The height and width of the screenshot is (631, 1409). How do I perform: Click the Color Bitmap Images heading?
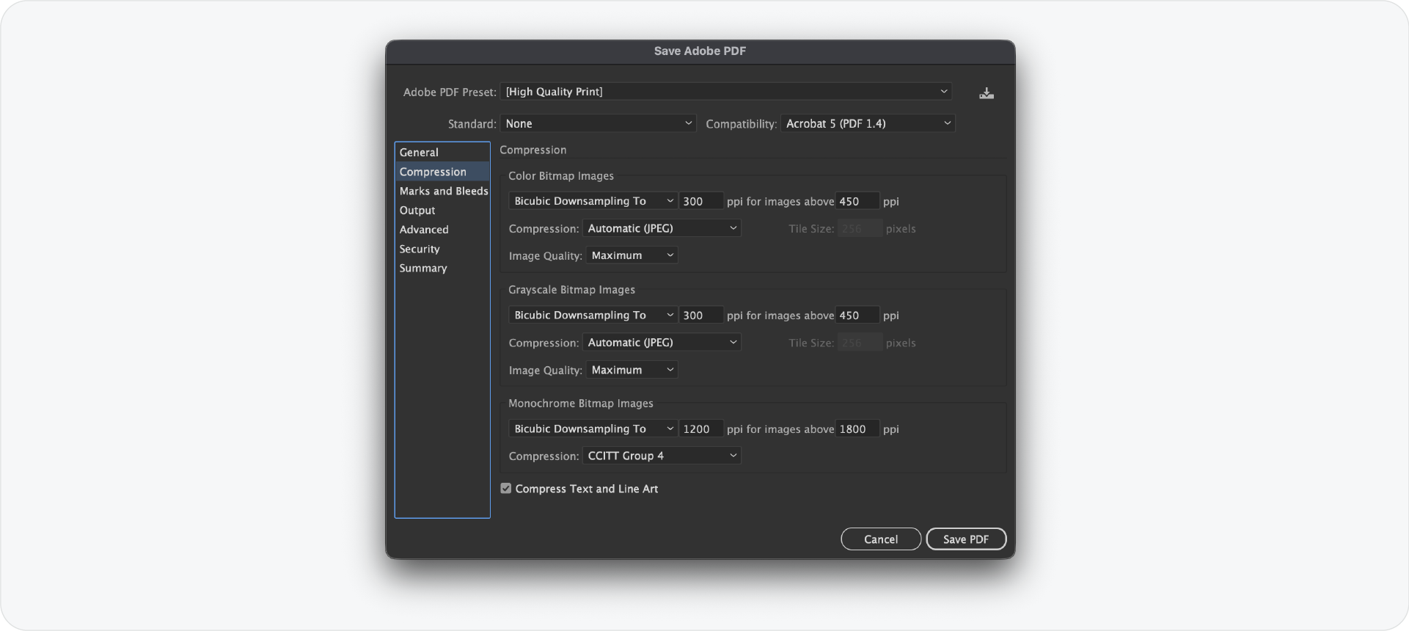[561, 176]
